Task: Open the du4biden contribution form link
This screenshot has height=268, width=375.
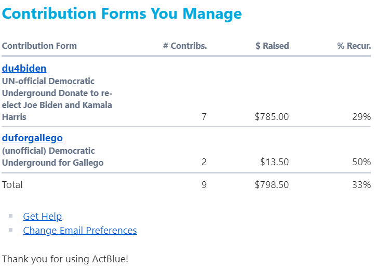Action: (x=24, y=69)
